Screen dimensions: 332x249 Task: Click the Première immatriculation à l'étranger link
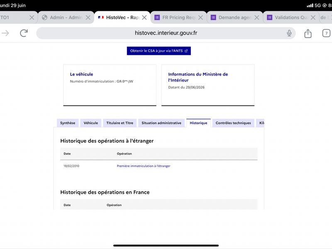[144, 166]
